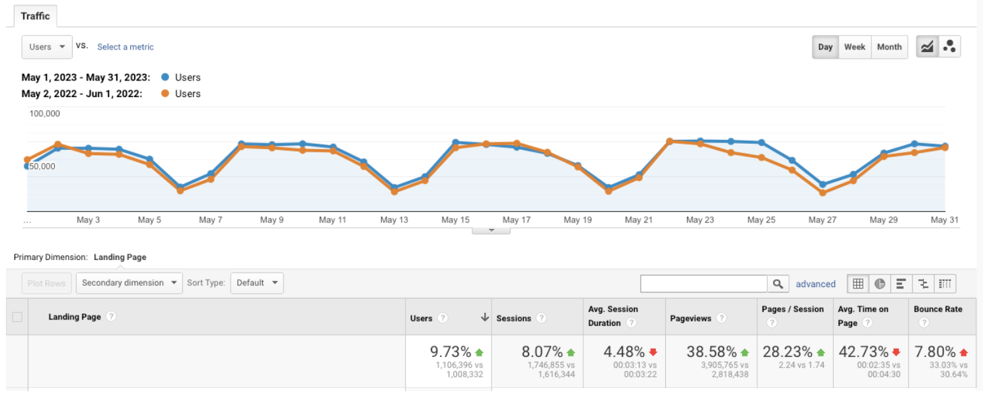Image resolution: width=983 pixels, height=396 pixels.
Task: Open the Sort Type Default dropdown
Action: [x=257, y=283]
